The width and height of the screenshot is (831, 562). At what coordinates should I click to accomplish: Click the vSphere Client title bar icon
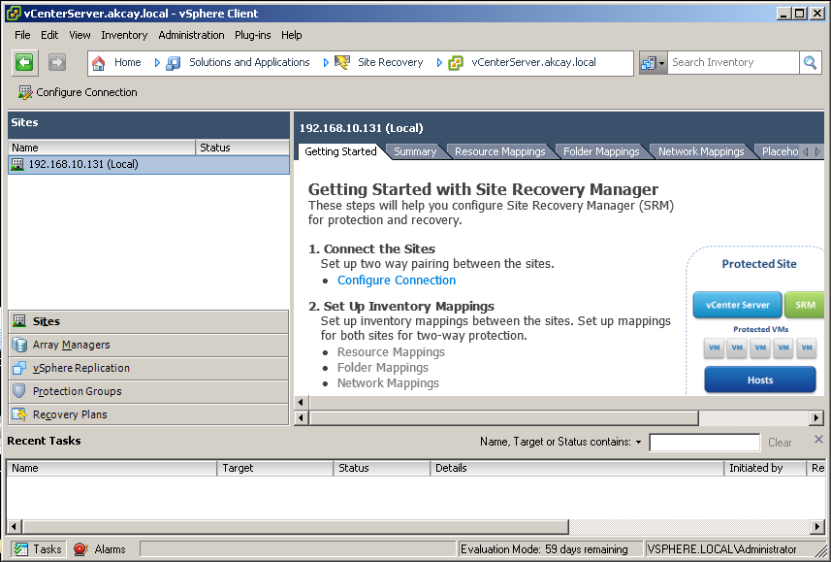click(14, 14)
